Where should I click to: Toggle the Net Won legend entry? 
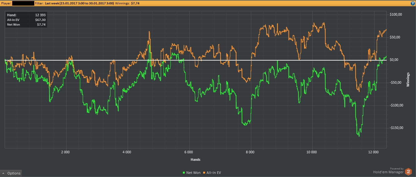coord(191,173)
